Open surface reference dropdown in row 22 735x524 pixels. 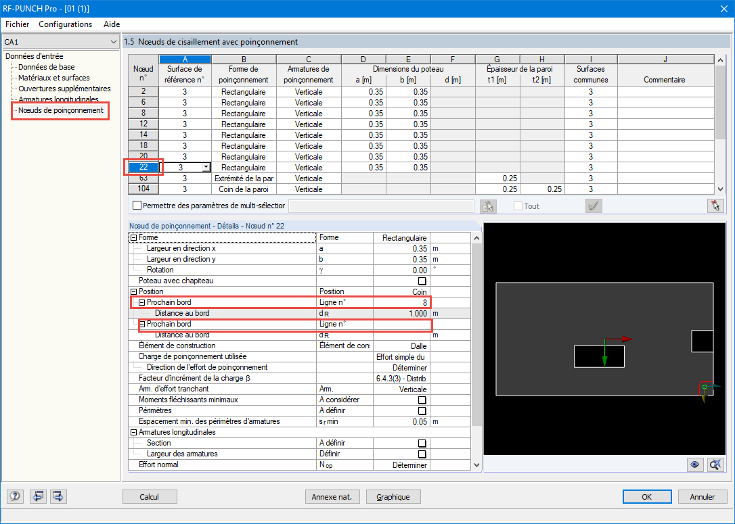click(x=206, y=167)
